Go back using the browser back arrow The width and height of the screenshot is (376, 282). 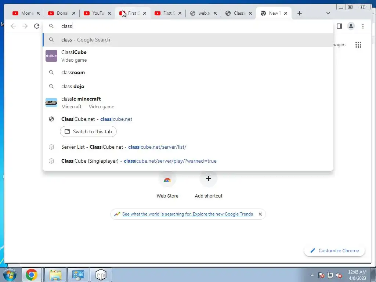[x=13, y=26]
